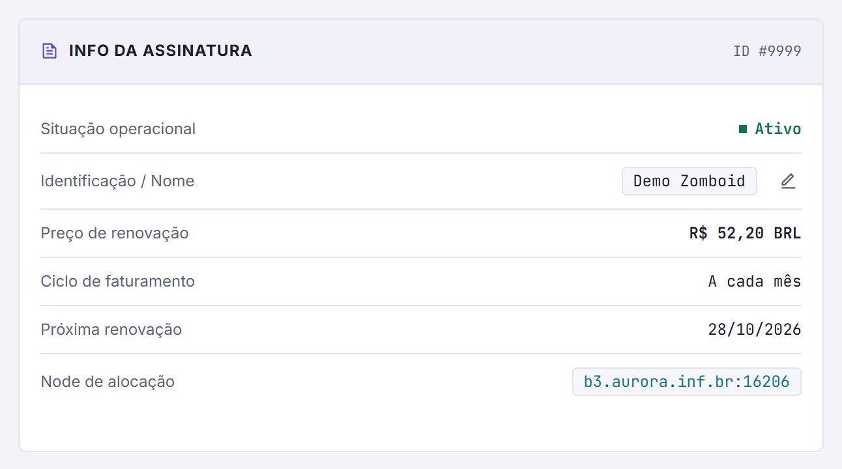The image size is (842, 469).
Task: Click the Situação operacional label
Action: pos(118,129)
